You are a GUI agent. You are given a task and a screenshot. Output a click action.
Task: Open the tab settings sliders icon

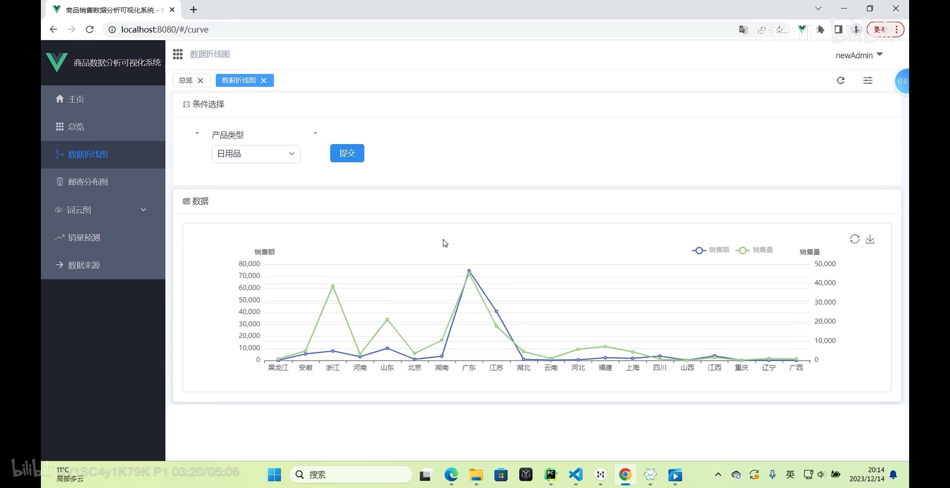[867, 80]
